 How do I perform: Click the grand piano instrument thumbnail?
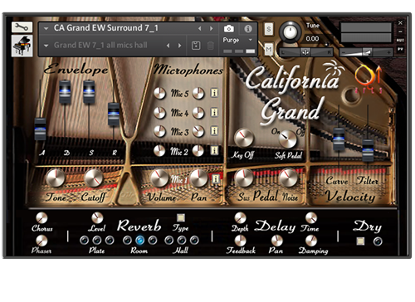pyautogui.click(x=22, y=46)
